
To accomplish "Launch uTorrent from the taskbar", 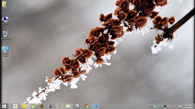I will (x=33, y=106).
